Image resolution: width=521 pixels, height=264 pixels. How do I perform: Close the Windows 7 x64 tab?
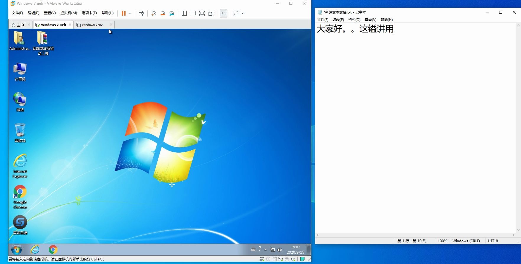[111, 25]
